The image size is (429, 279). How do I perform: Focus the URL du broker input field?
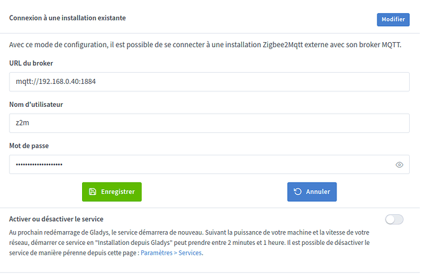pyautogui.click(x=209, y=81)
